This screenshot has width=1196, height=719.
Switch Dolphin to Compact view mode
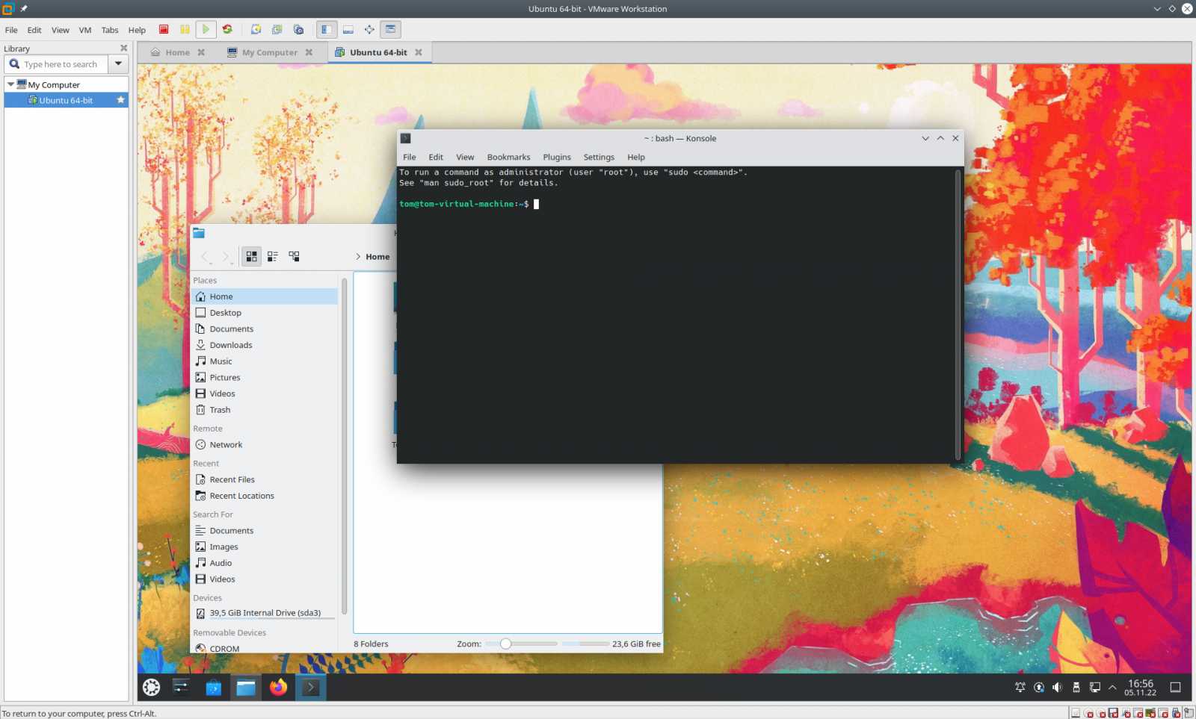(x=273, y=257)
